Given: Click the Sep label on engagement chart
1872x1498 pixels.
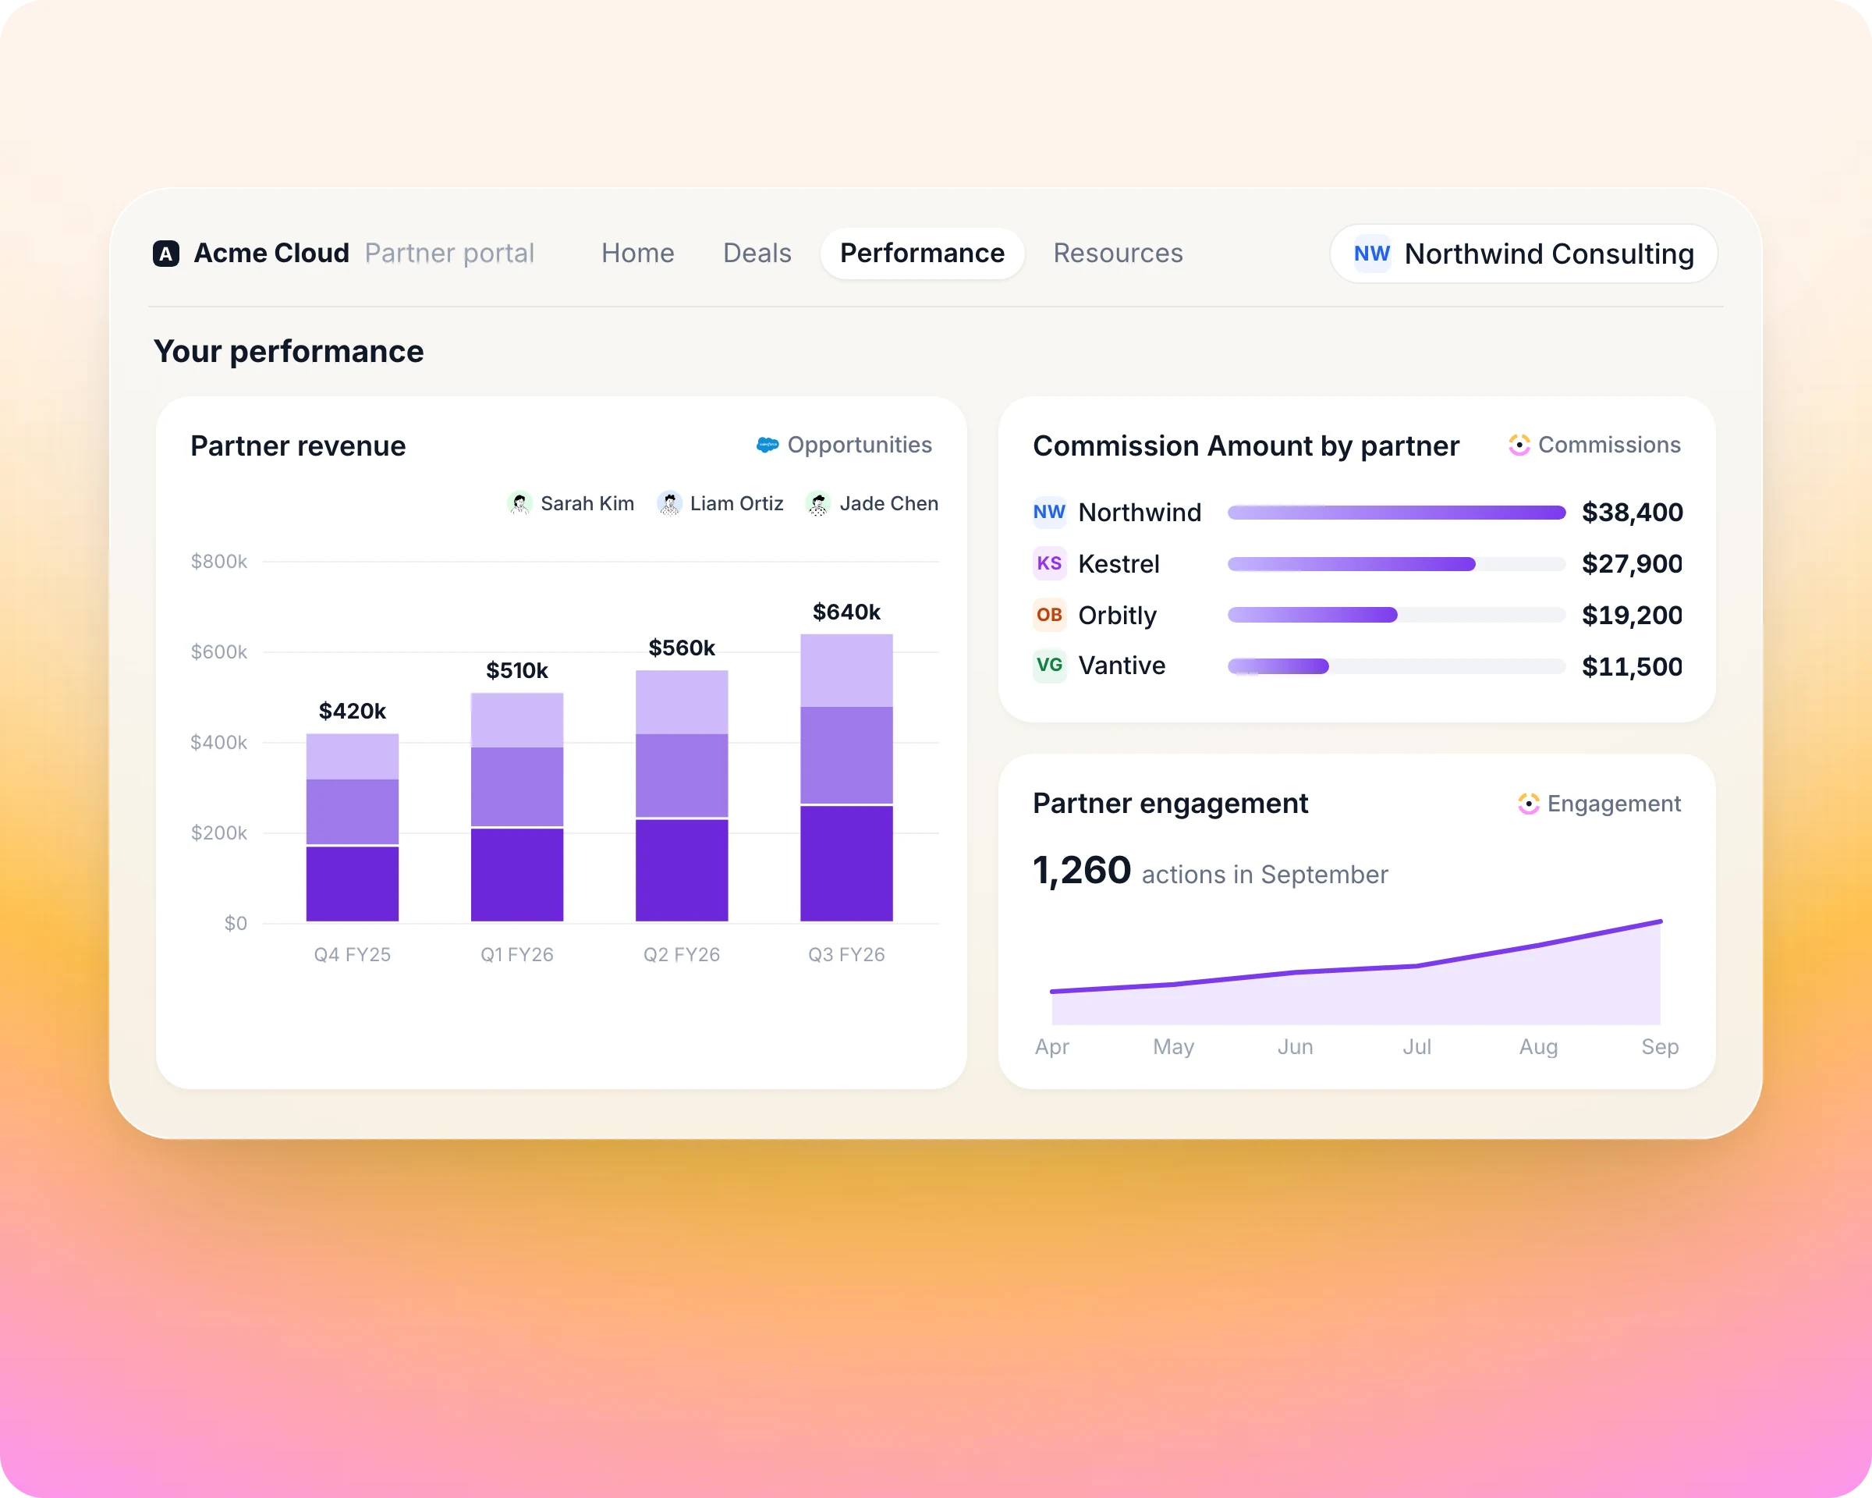Looking at the screenshot, I should (x=1659, y=1046).
